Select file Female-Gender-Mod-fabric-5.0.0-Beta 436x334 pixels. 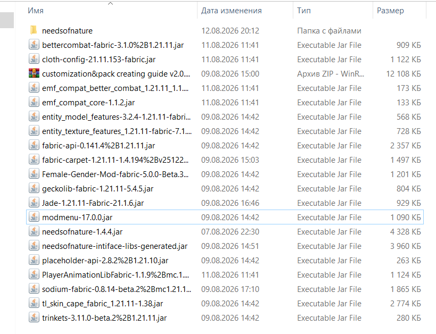(x=115, y=174)
